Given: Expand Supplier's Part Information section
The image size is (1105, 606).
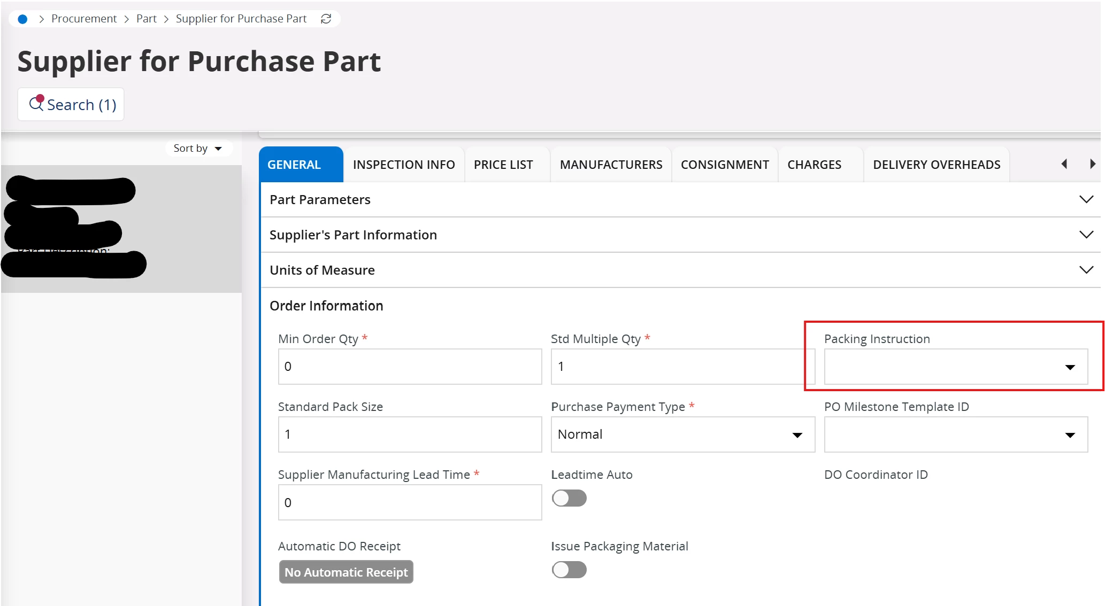Looking at the screenshot, I should 1086,235.
